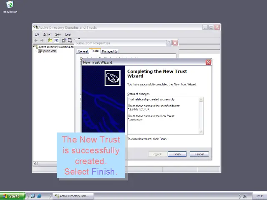267x200 pixels.
Task: Click the 'Trust relationship created successfully.' line
Action: coord(151,99)
